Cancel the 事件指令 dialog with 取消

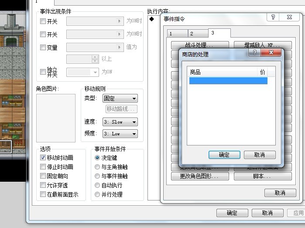point(280,193)
